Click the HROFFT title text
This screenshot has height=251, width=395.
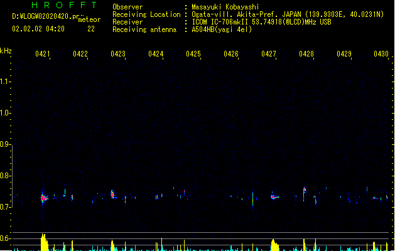pos(64,5)
